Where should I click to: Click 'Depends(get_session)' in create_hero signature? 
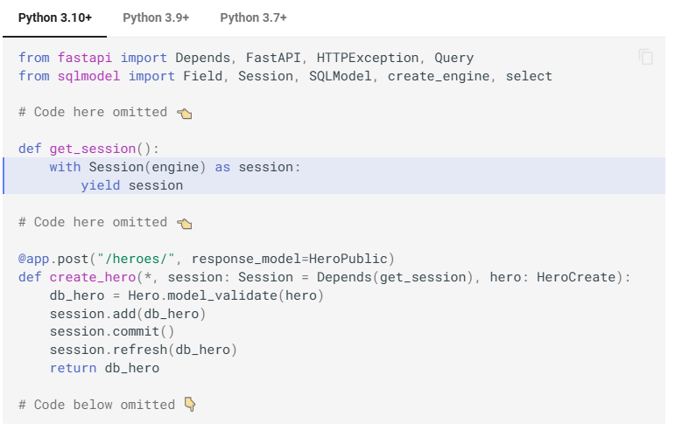click(395, 277)
